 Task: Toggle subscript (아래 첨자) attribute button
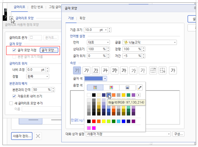click(162, 70)
